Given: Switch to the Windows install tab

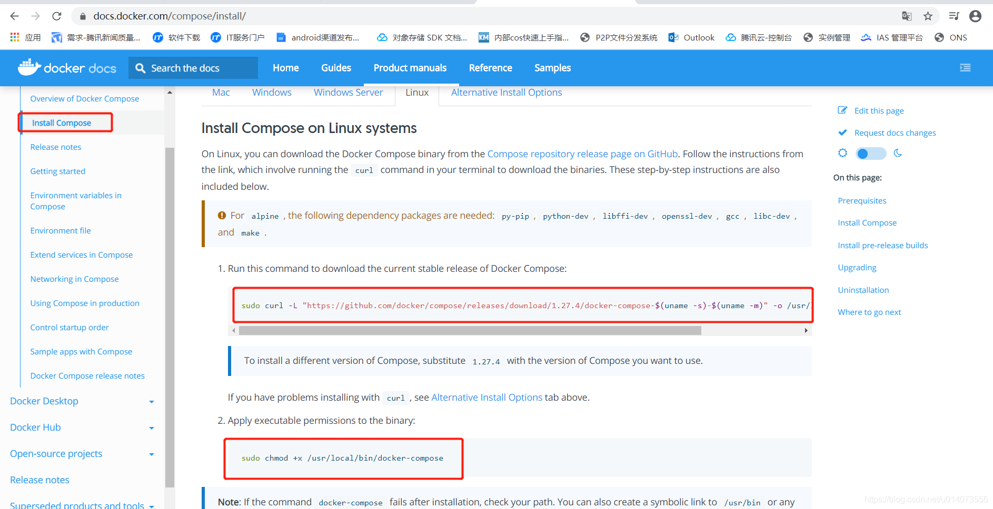Looking at the screenshot, I should (x=272, y=93).
